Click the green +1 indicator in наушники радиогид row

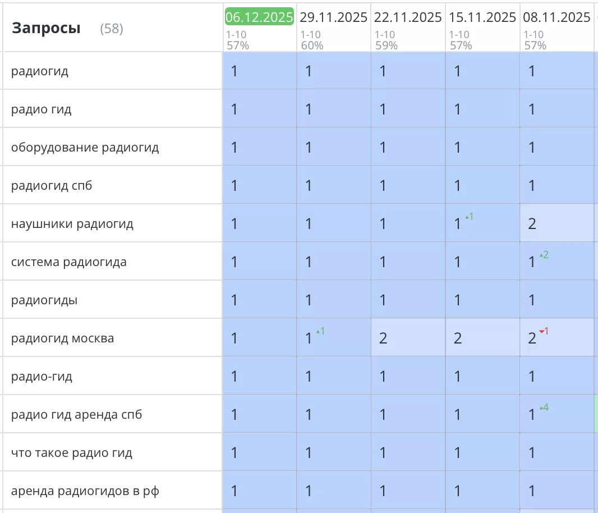pyautogui.click(x=470, y=217)
